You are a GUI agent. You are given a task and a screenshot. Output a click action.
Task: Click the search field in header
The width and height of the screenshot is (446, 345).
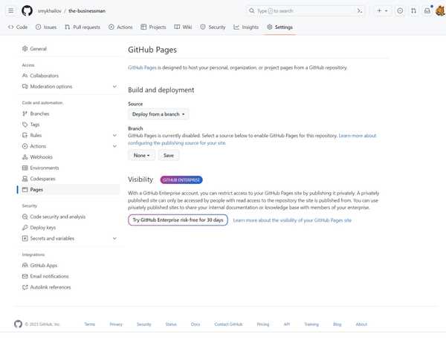tap(306, 11)
